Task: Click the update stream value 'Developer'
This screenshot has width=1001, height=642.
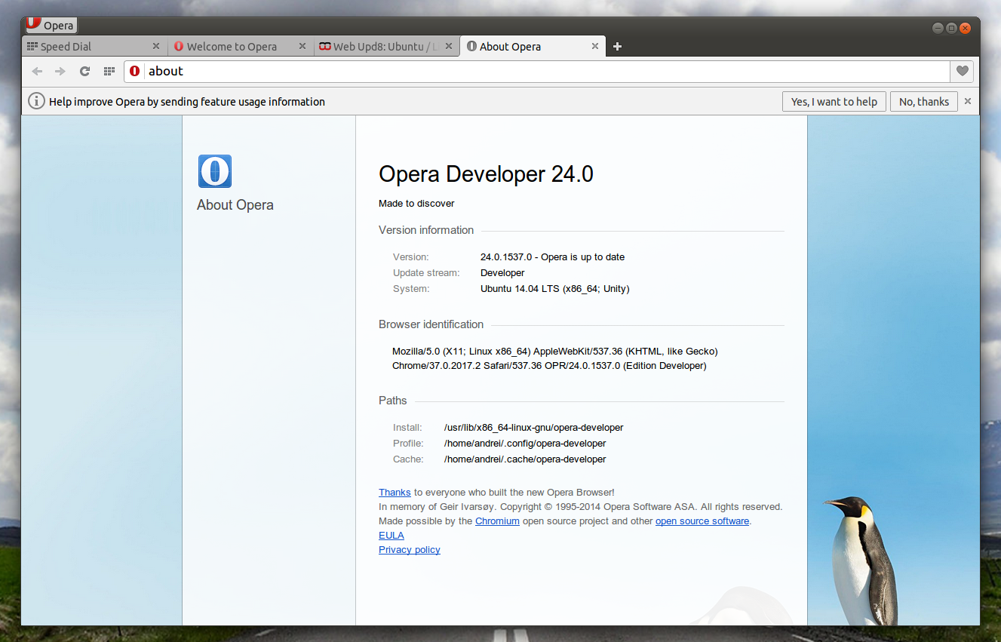Action: (502, 273)
